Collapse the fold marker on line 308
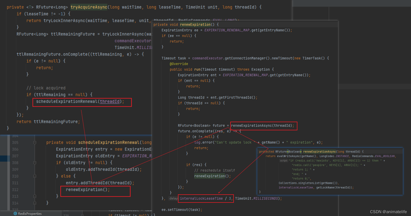Image resolution: width=411 pixels, height=216 pixels. [x=35, y=163]
